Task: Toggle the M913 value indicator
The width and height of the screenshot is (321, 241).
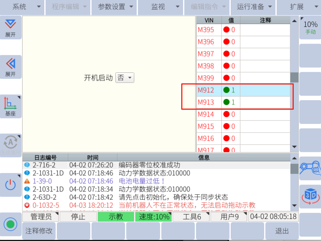Action: (x=226, y=102)
